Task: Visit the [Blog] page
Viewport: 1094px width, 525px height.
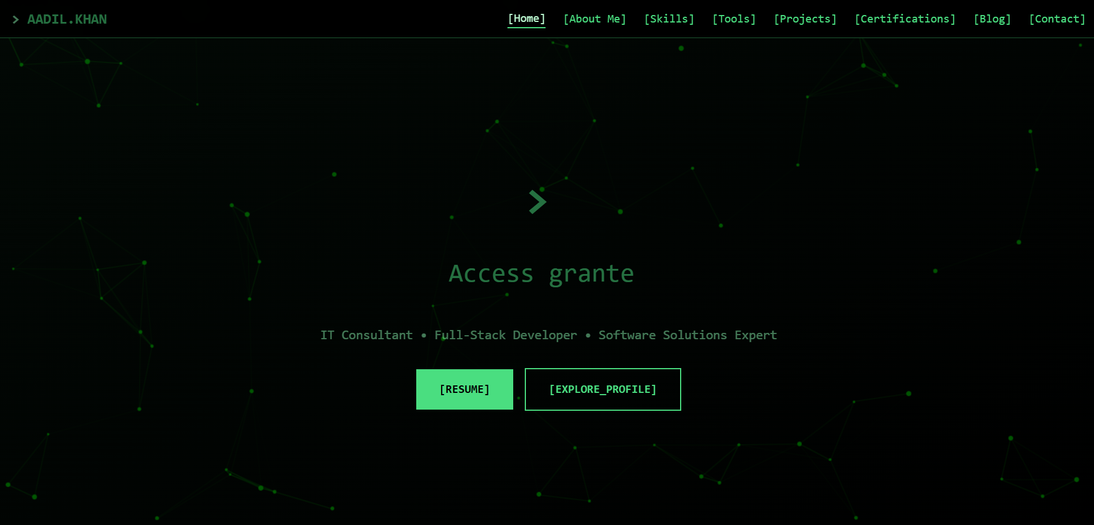Action: click(x=992, y=18)
